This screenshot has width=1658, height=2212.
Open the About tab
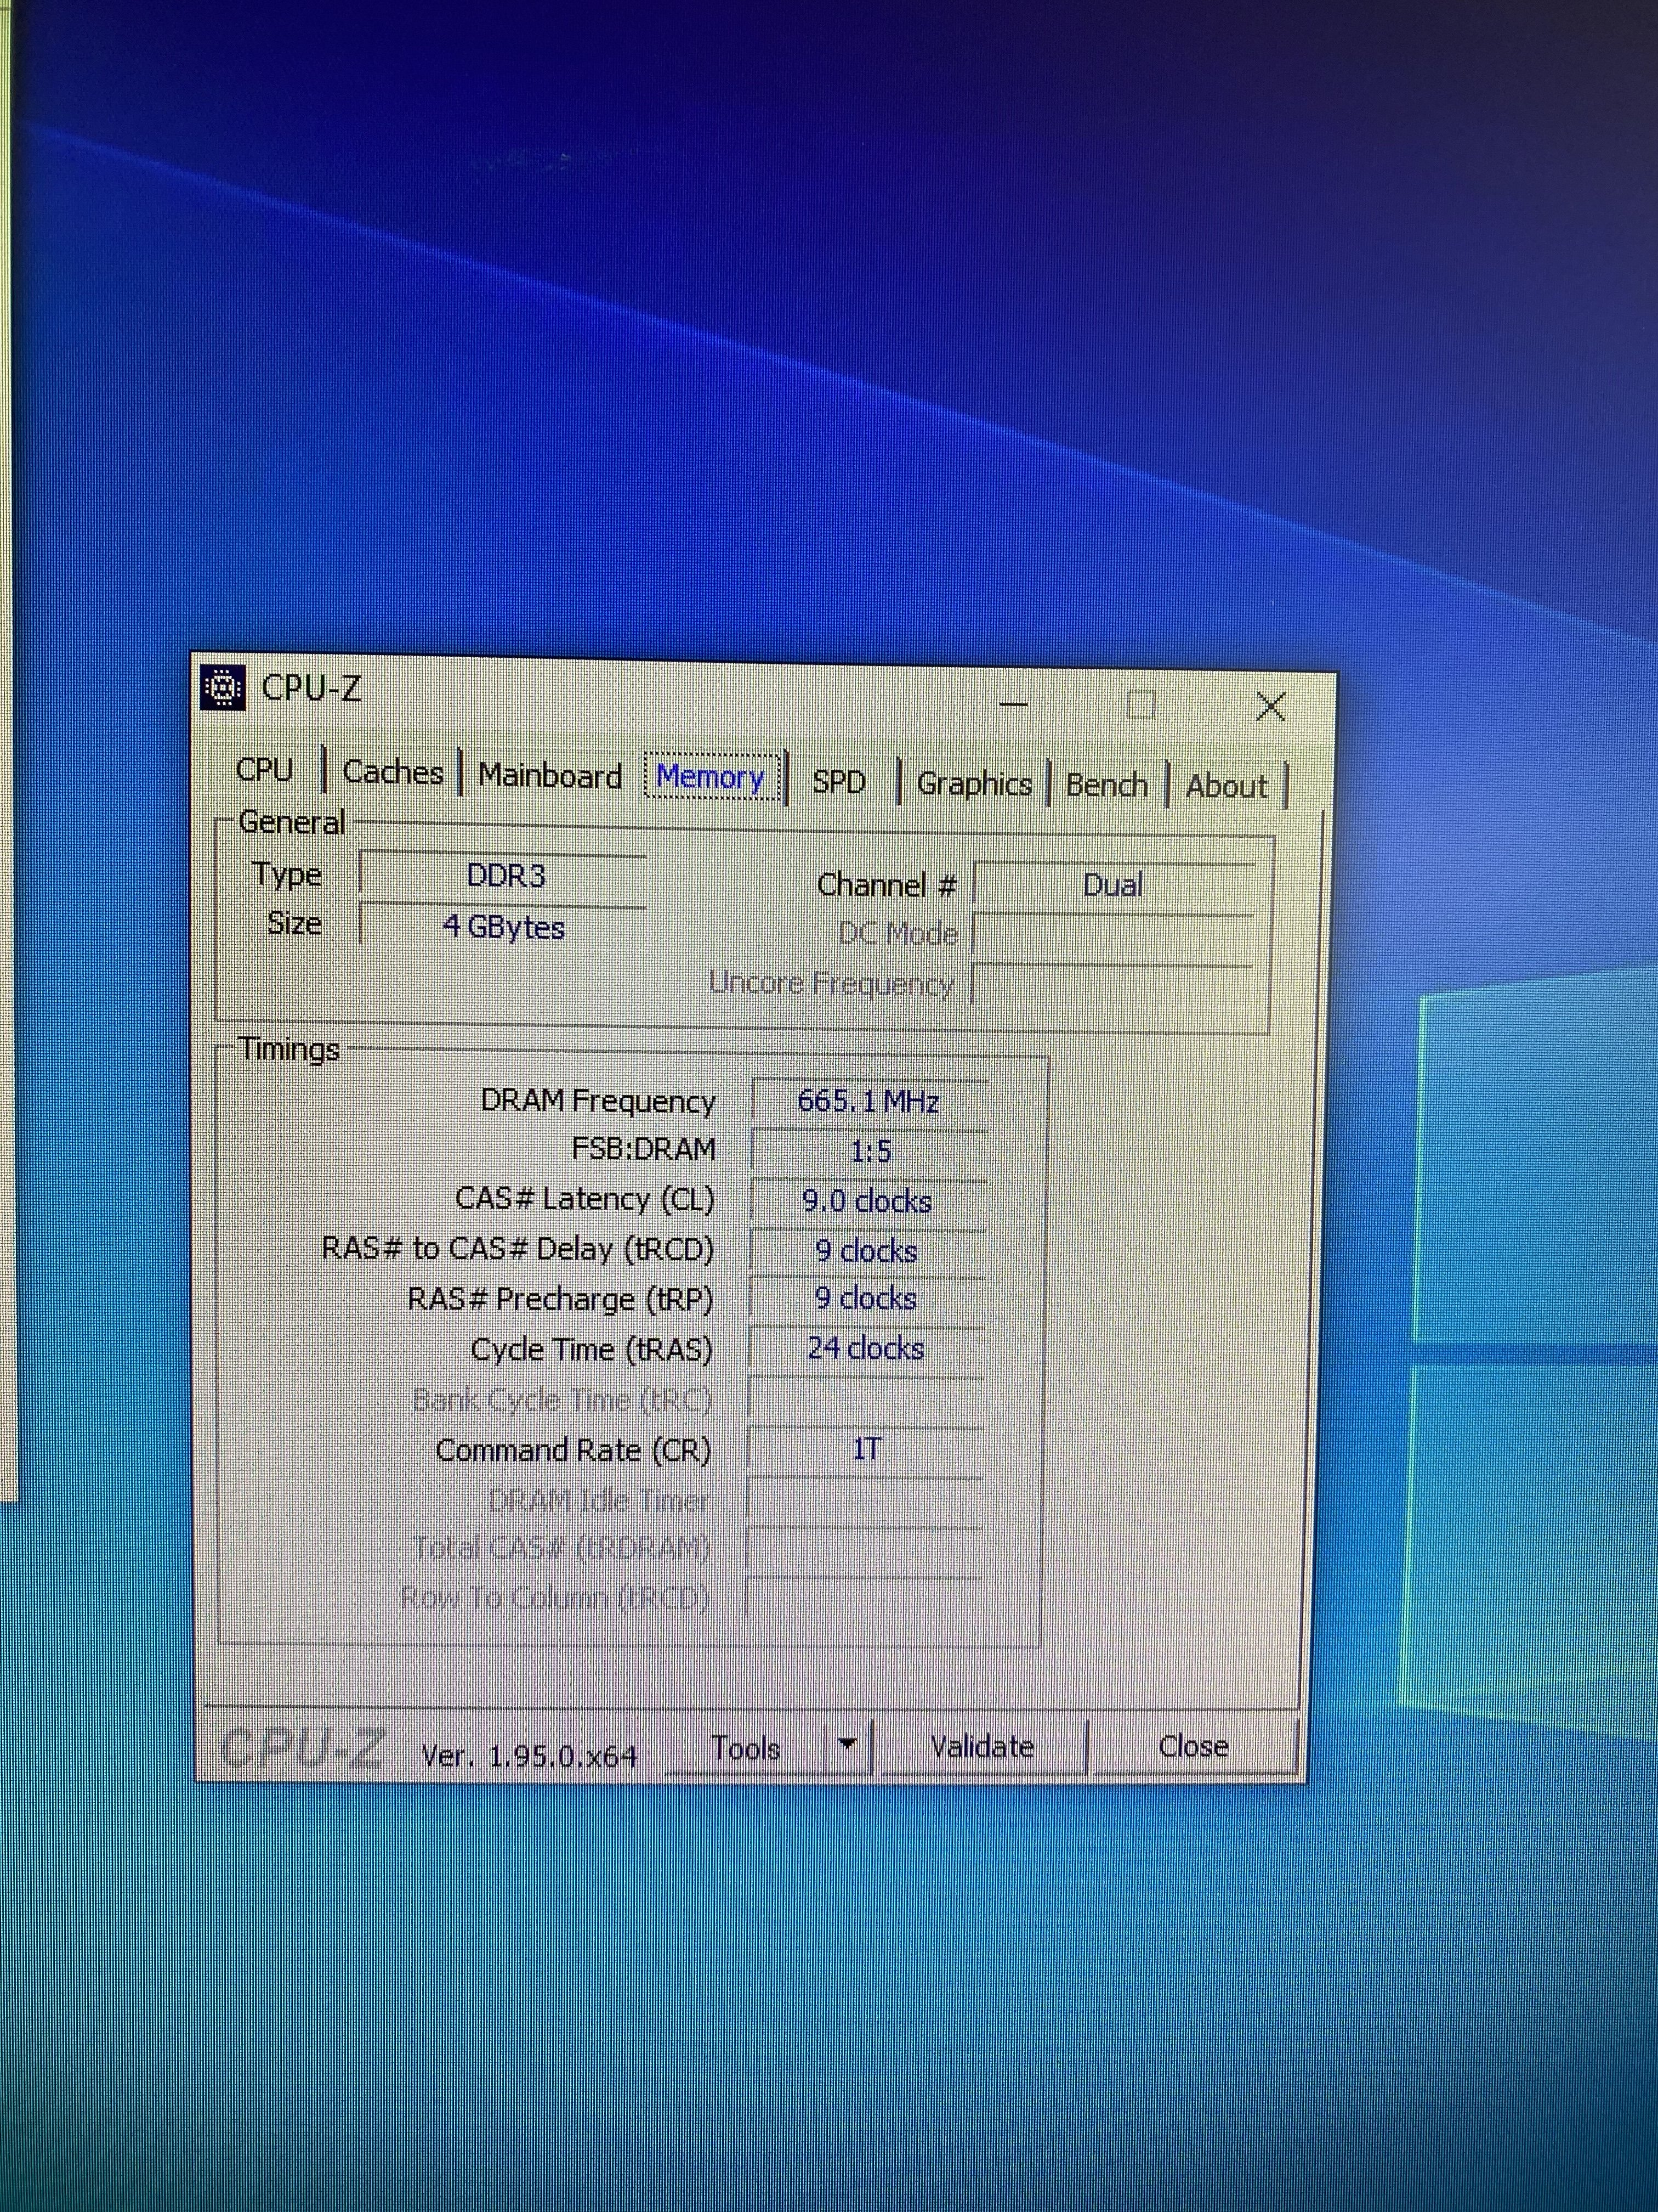1227,787
